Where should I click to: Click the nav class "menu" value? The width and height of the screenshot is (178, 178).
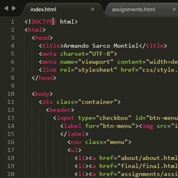(117, 142)
